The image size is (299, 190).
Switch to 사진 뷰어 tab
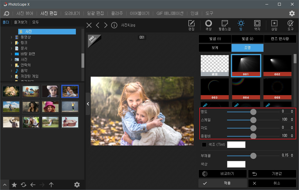click(x=25, y=13)
